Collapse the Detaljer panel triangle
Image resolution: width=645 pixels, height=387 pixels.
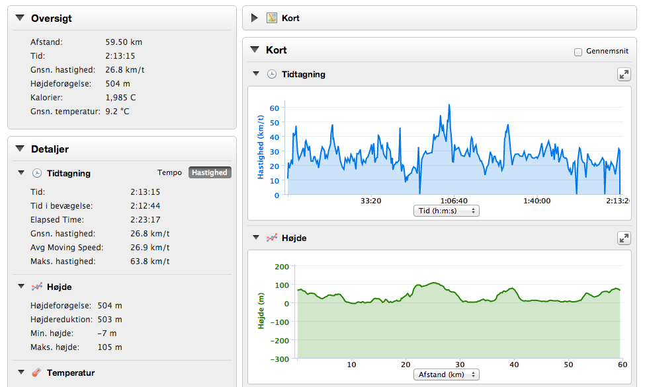pyautogui.click(x=20, y=149)
